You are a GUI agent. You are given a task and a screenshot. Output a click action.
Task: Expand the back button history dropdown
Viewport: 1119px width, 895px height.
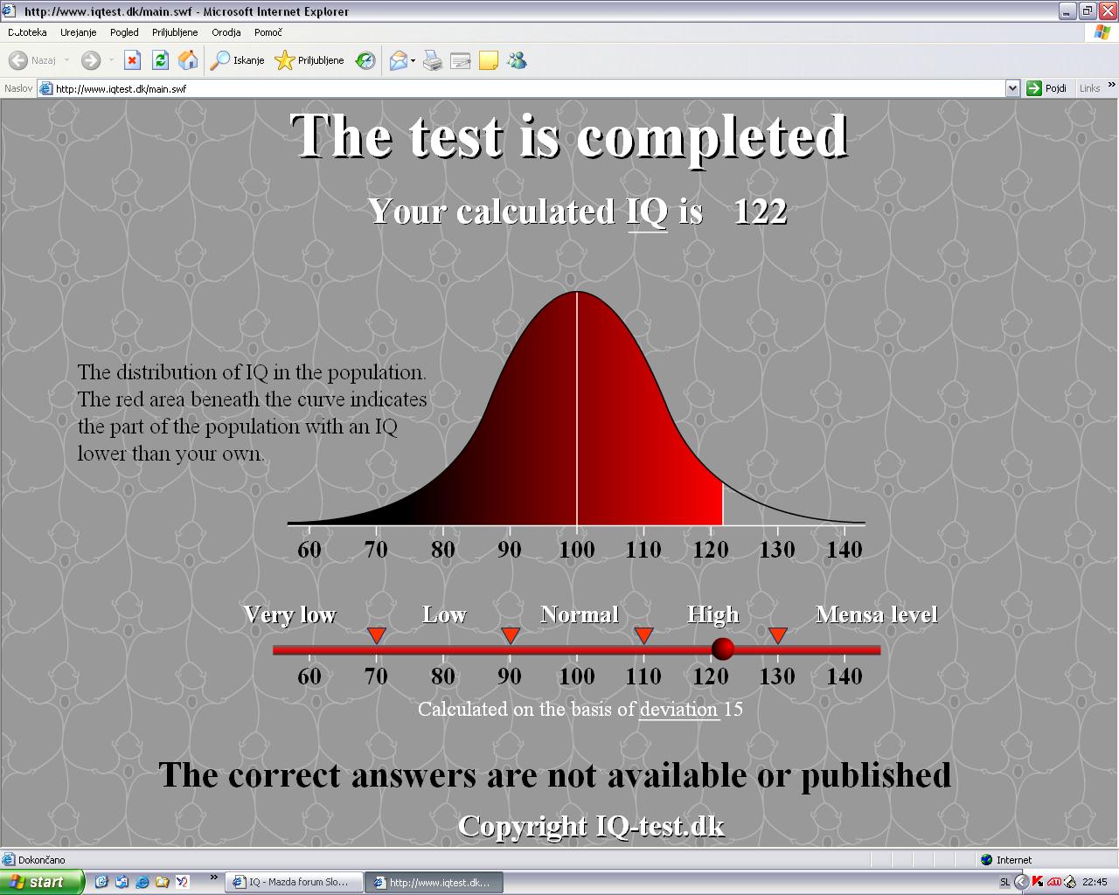click(67, 60)
